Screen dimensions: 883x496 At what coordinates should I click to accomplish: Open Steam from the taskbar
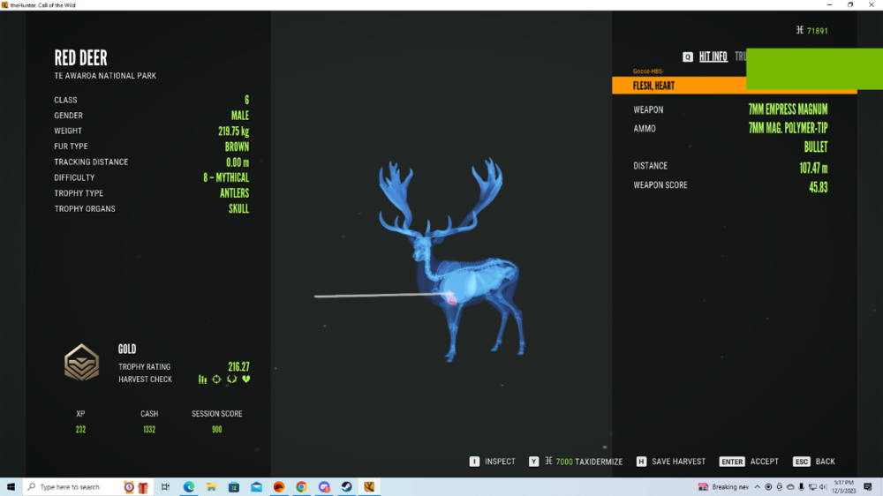point(347,487)
